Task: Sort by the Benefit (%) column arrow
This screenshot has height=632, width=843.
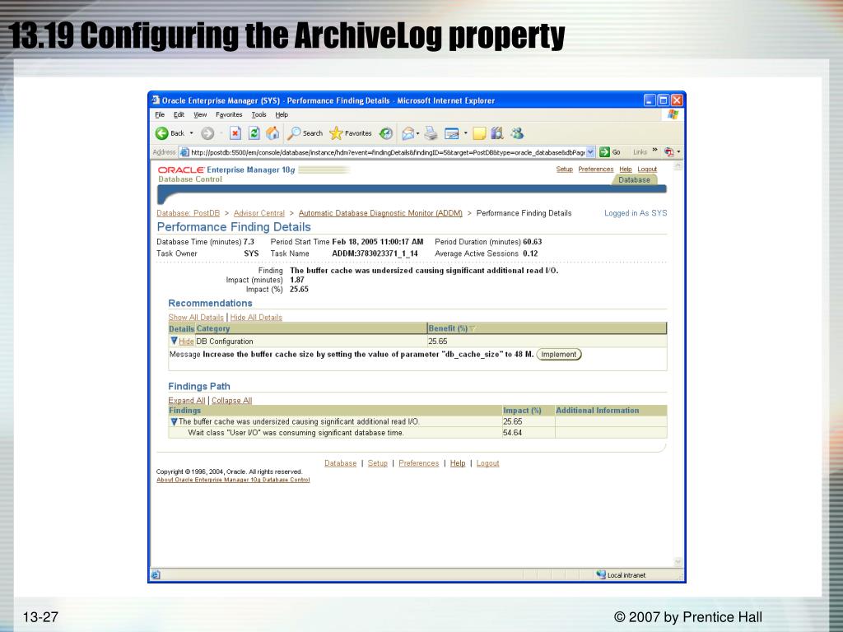Action: coord(473,329)
